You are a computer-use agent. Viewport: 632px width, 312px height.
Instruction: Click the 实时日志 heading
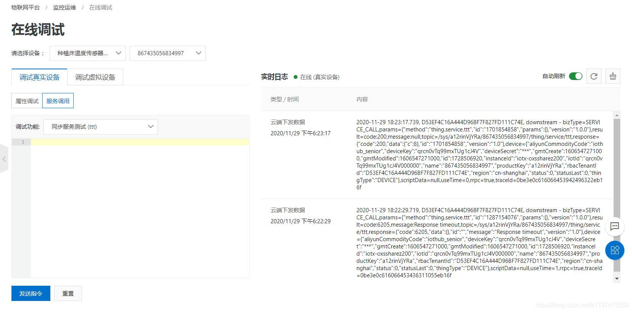tap(274, 77)
